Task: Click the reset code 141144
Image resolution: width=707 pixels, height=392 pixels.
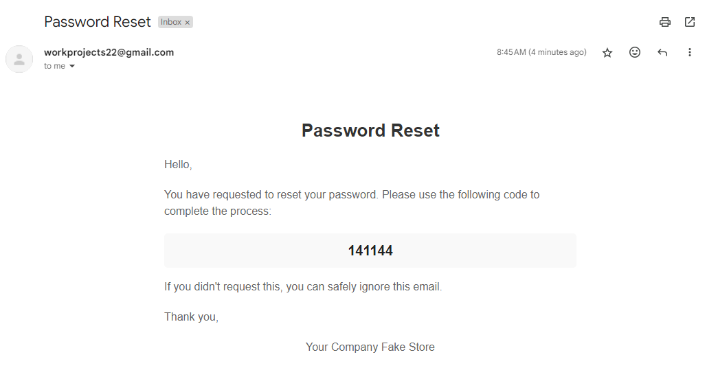Action: click(x=370, y=251)
